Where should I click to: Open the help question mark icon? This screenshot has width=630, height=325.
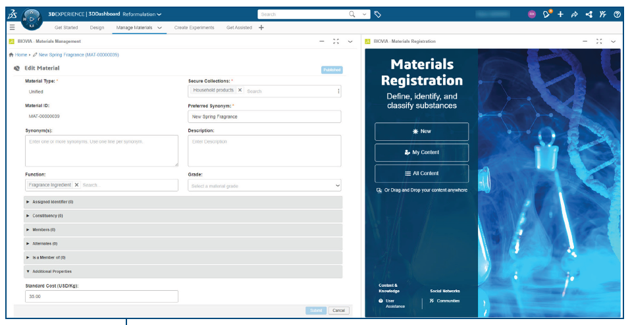(x=617, y=14)
